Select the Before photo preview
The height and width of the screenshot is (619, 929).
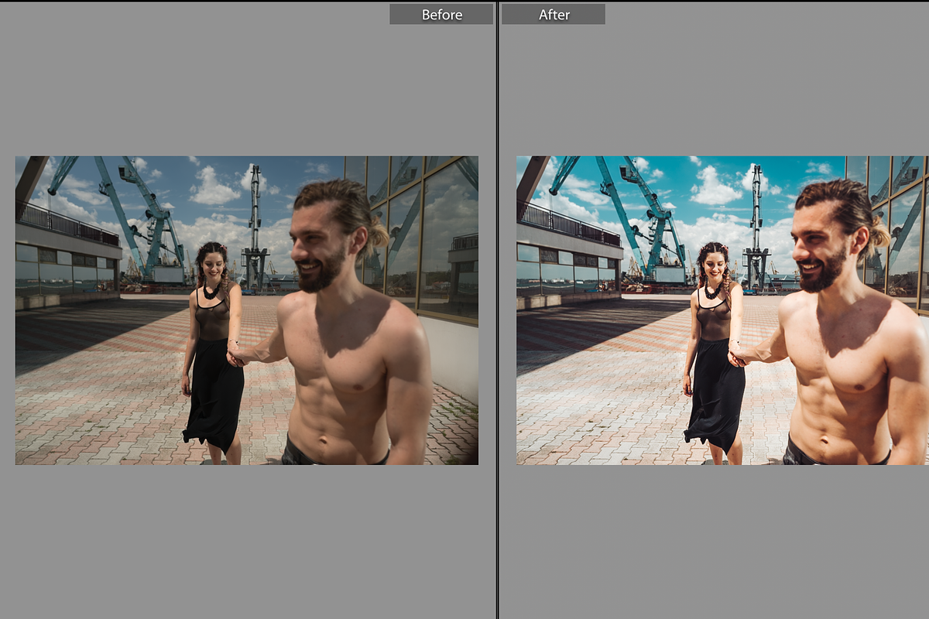point(247,310)
